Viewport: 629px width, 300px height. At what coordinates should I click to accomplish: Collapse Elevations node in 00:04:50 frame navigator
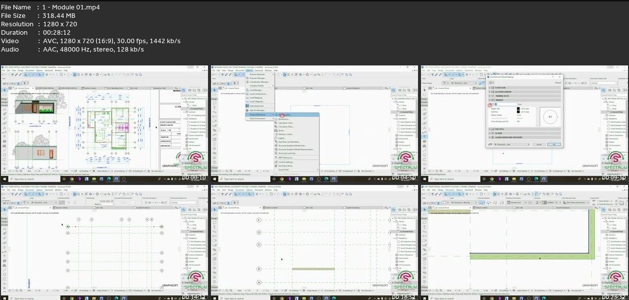click(x=394, y=119)
